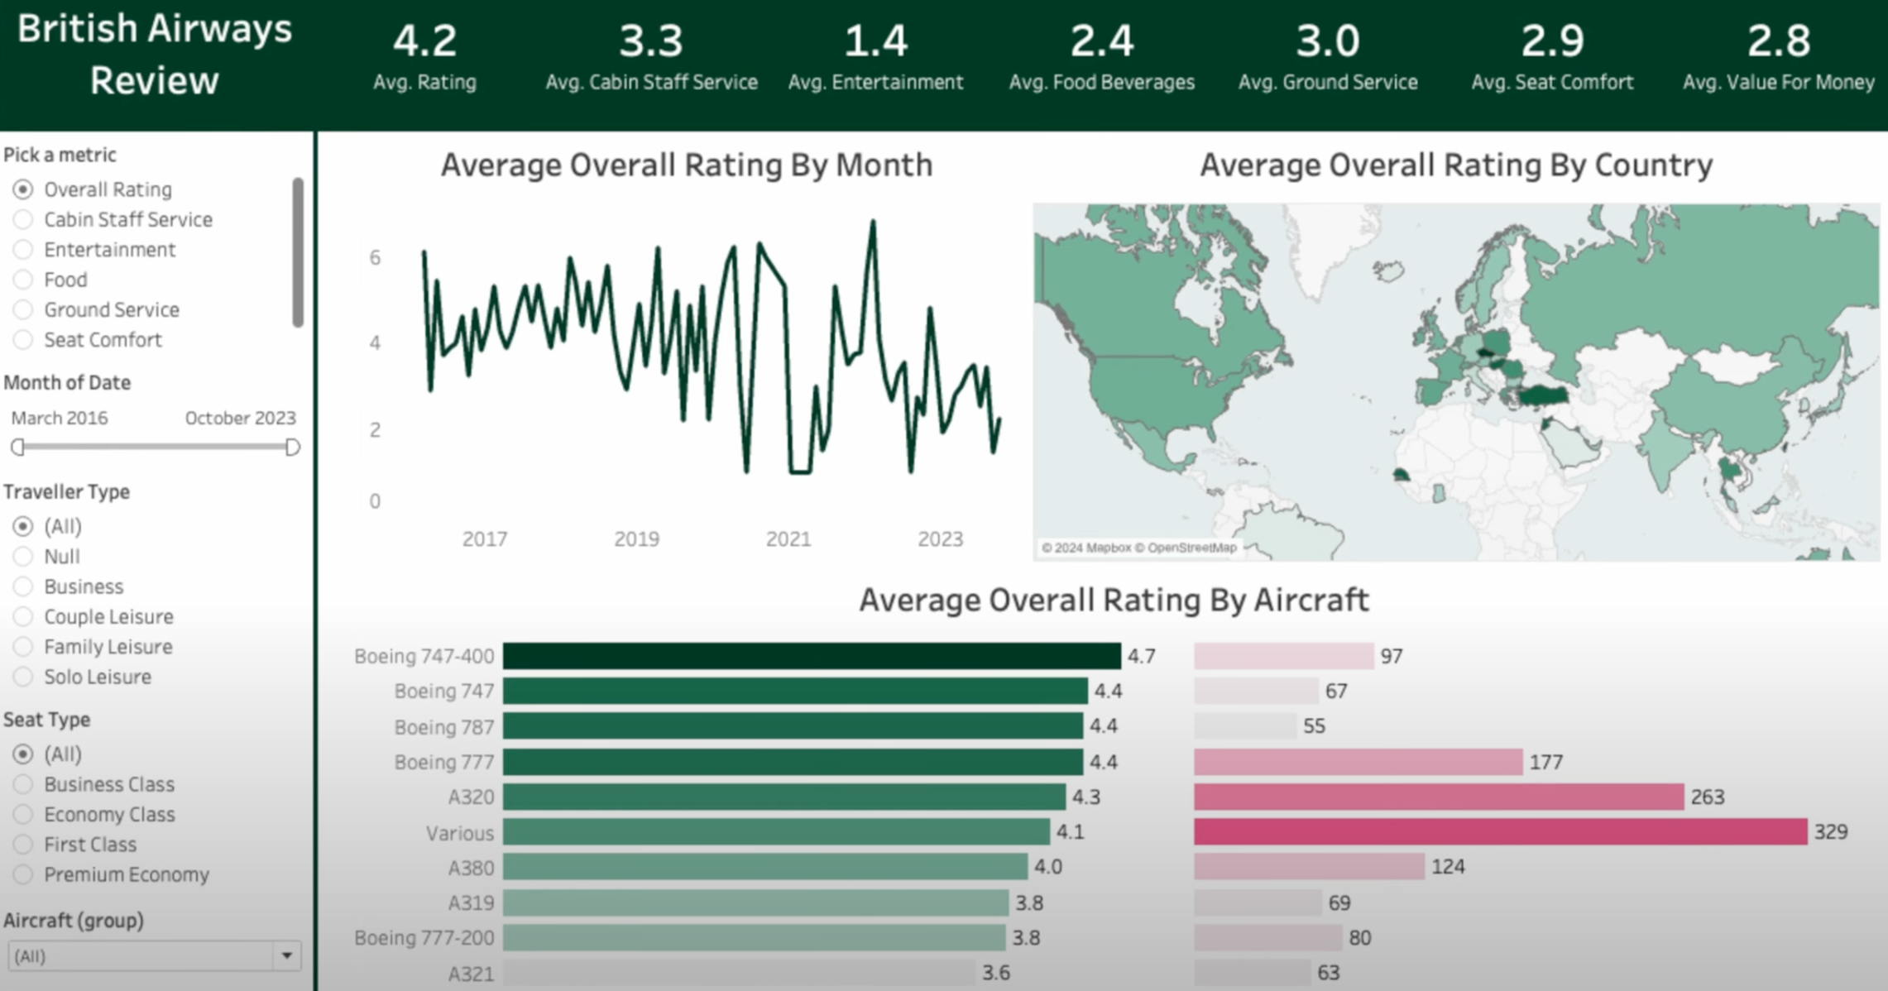
Task: Click the 3.0 Avg. Ground Service KPI
Action: 1327,58
